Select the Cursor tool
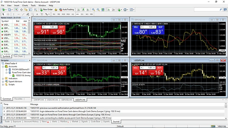The image size is (228, 128). coord(3,14)
